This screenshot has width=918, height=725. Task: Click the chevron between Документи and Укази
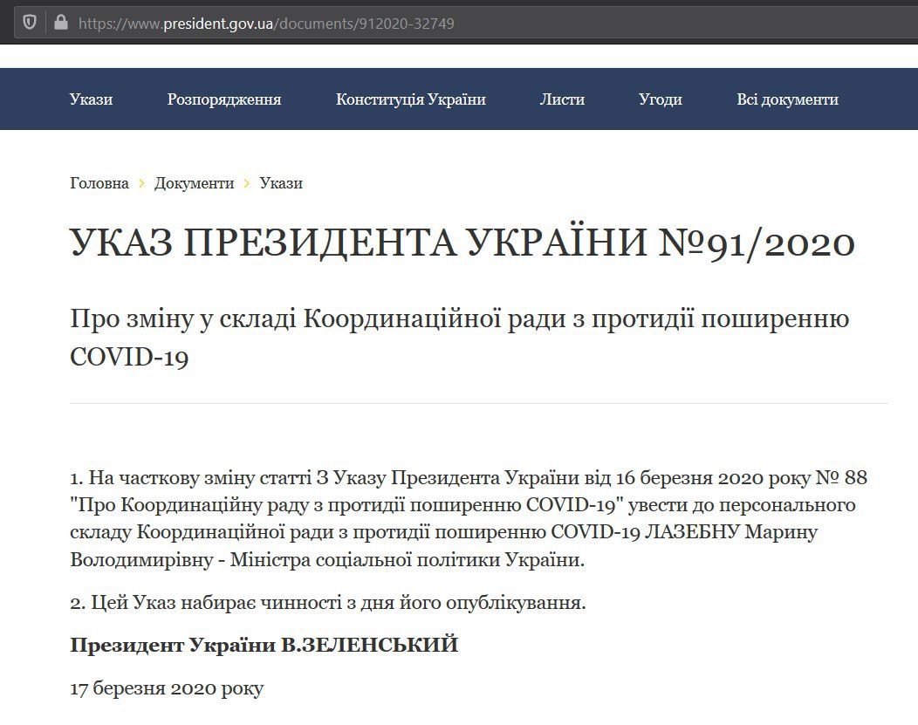pyautogui.click(x=247, y=184)
